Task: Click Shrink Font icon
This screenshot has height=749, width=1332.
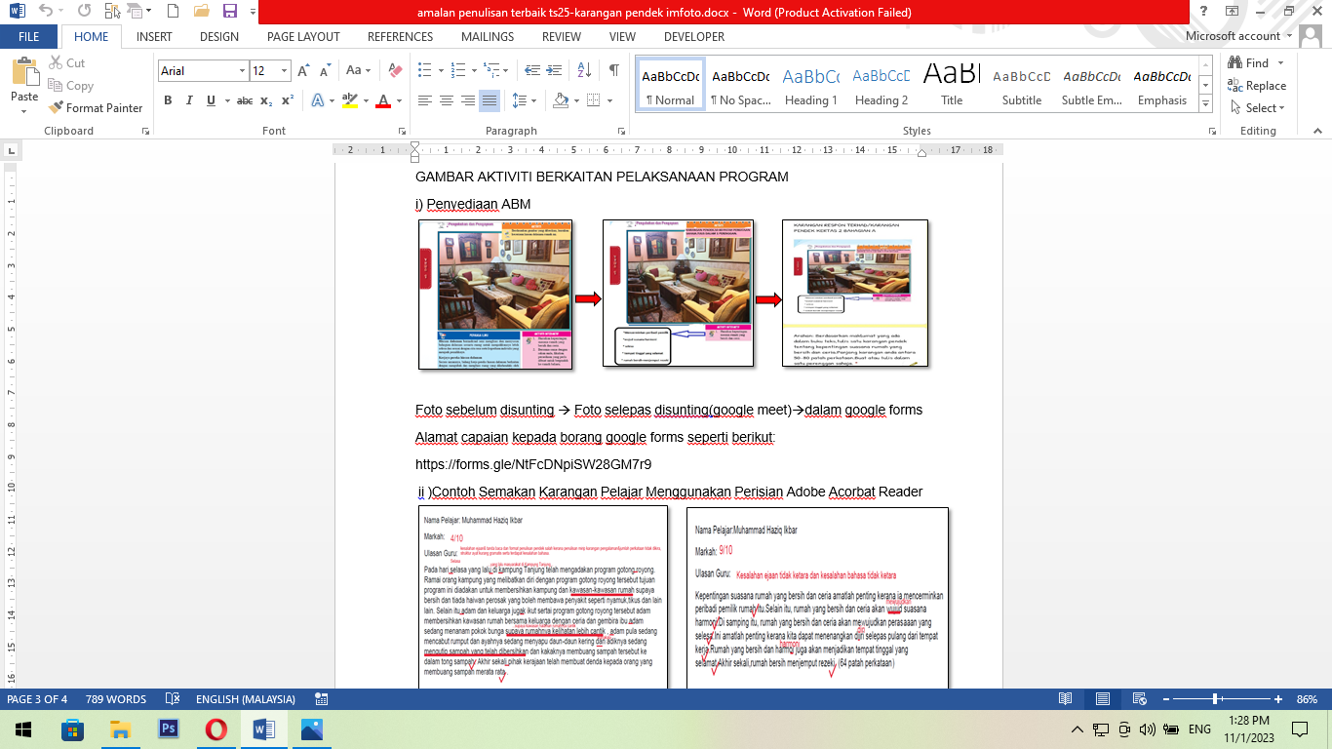Action: pos(324,70)
